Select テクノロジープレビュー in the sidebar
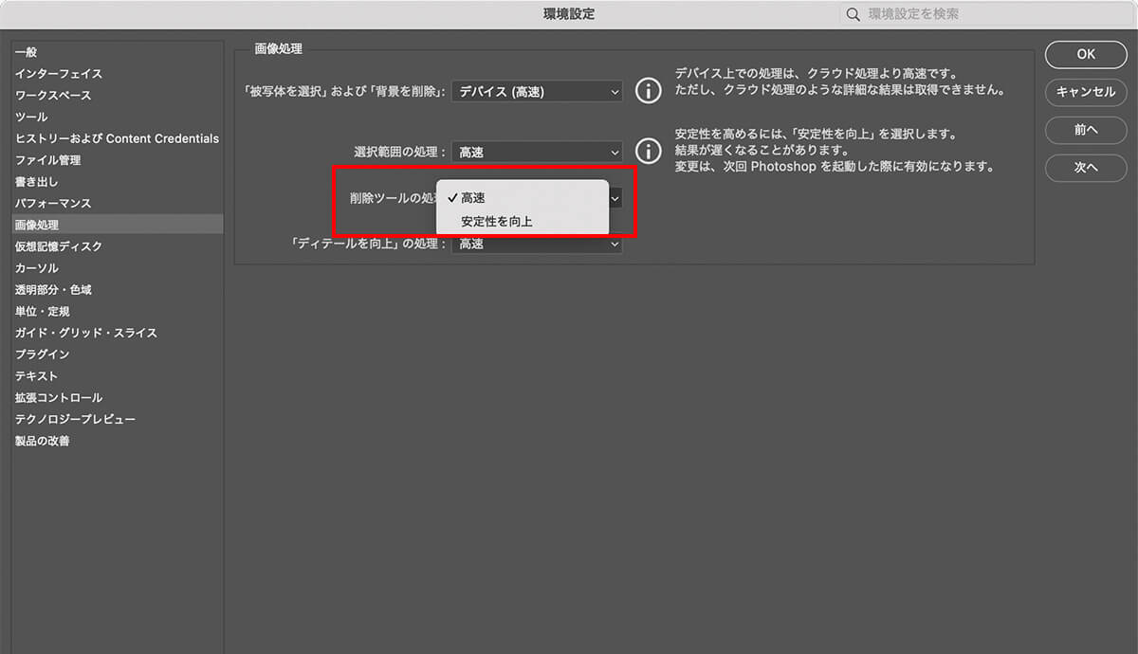This screenshot has width=1138, height=654. point(118,419)
